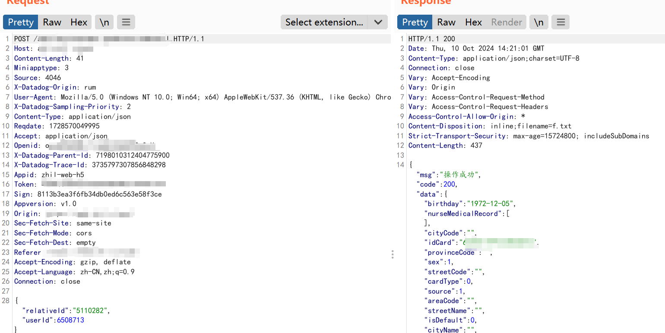Toggle \n non-printable characters in the request

point(104,22)
